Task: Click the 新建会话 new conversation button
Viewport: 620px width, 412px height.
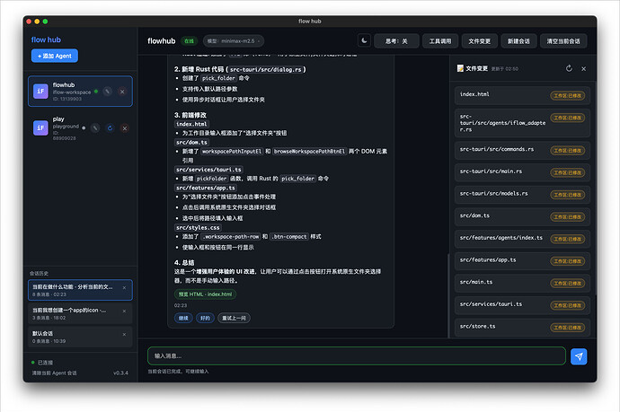Action: (519, 40)
